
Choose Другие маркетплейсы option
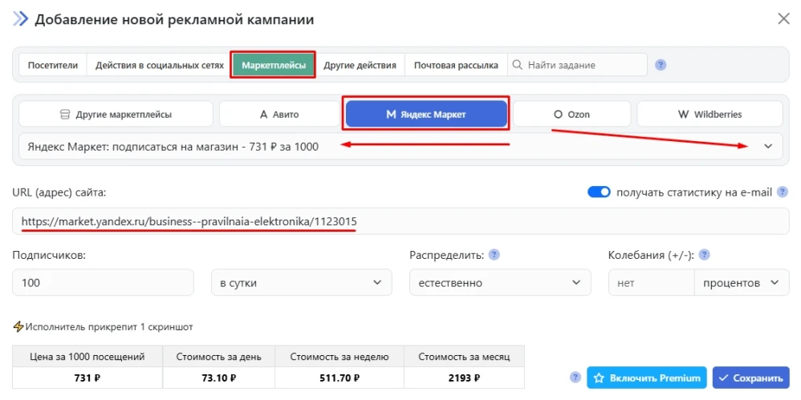pyautogui.click(x=116, y=114)
